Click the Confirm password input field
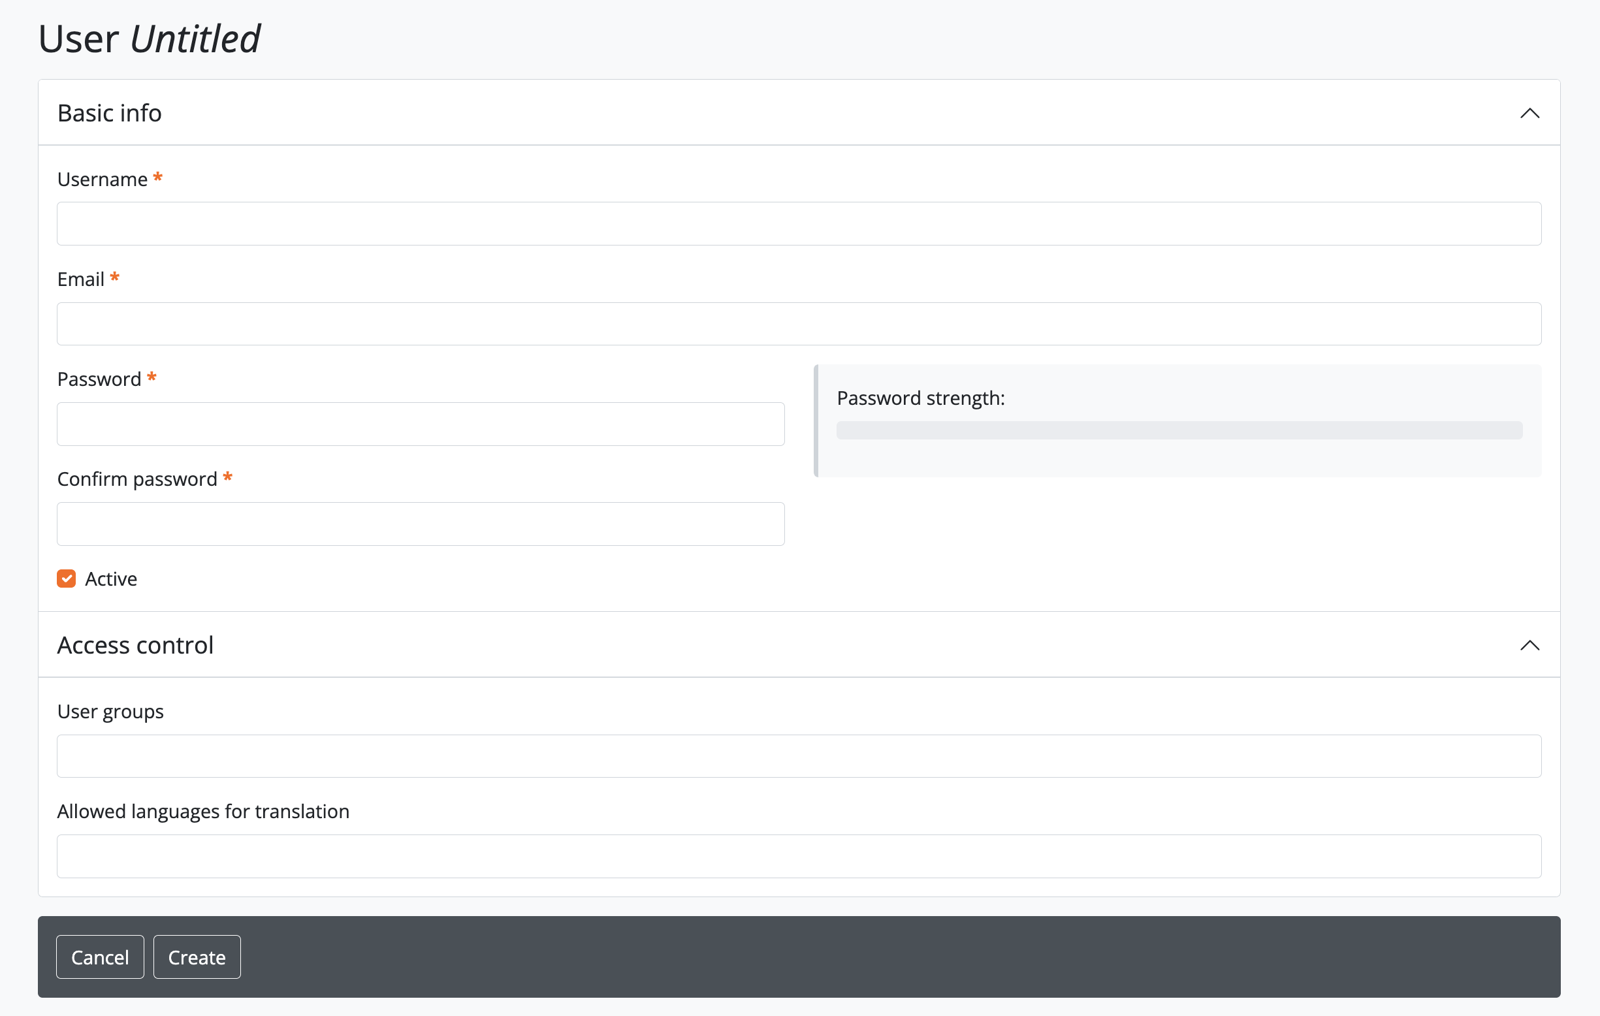Screen dimensions: 1600x1016 coord(420,524)
